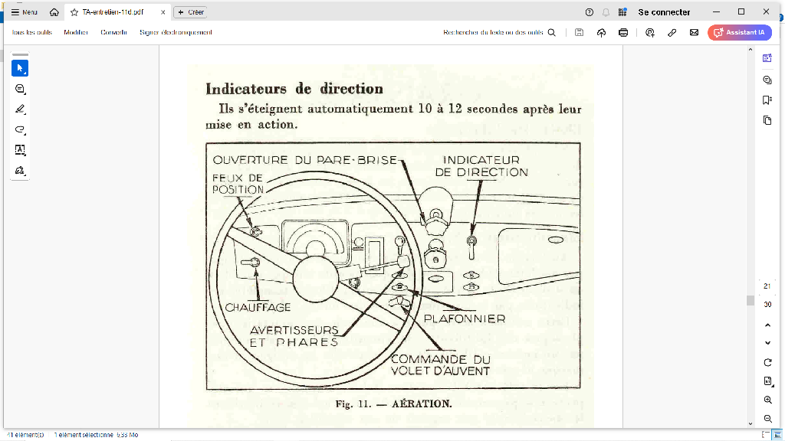Expand page display options button
Viewport: 785px width, 441px height.
coord(767,381)
